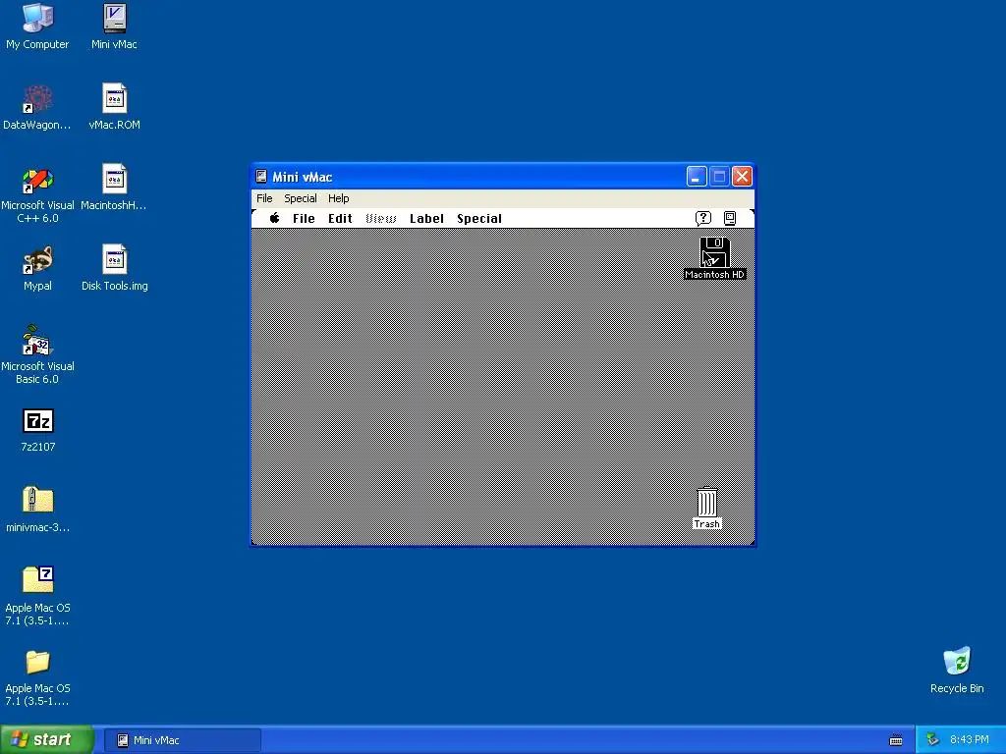The image size is (1006, 754).
Task: Open emulated Mac Label menu
Action: (x=426, y=219)
